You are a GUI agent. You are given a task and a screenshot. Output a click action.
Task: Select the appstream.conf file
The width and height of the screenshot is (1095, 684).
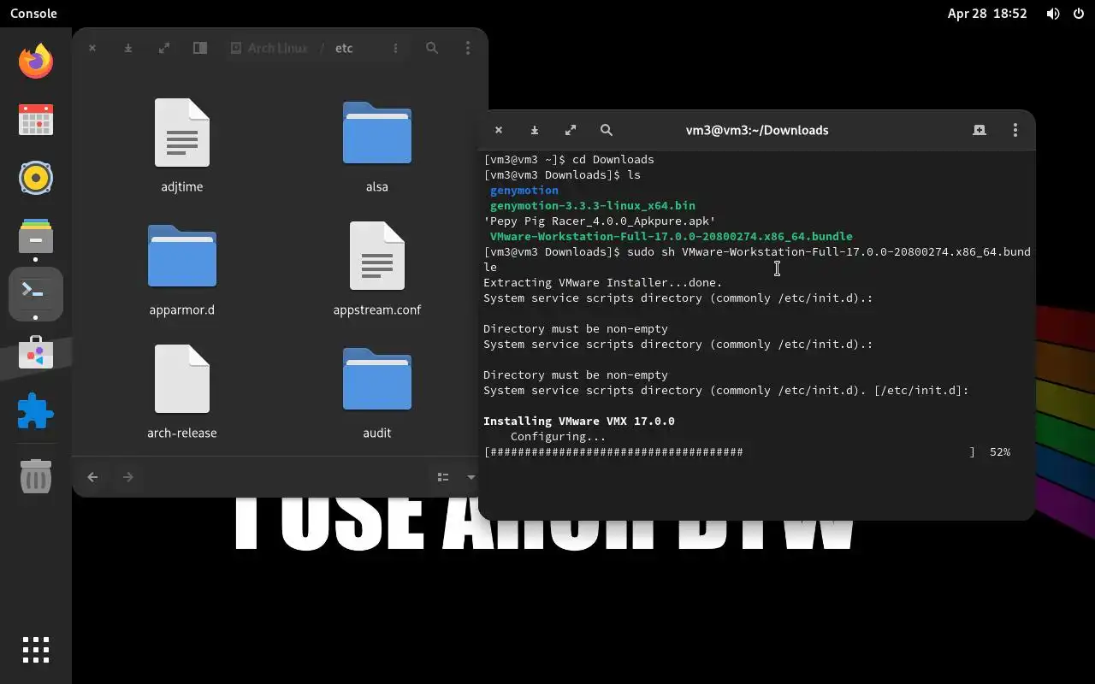[377, 268]
